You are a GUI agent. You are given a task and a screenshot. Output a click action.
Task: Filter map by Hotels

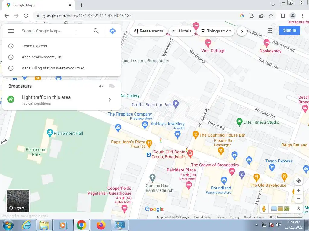[x=182, y=31]
